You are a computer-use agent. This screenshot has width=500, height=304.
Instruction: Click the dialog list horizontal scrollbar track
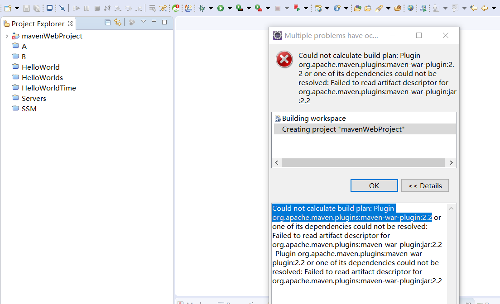click(363, 162)
